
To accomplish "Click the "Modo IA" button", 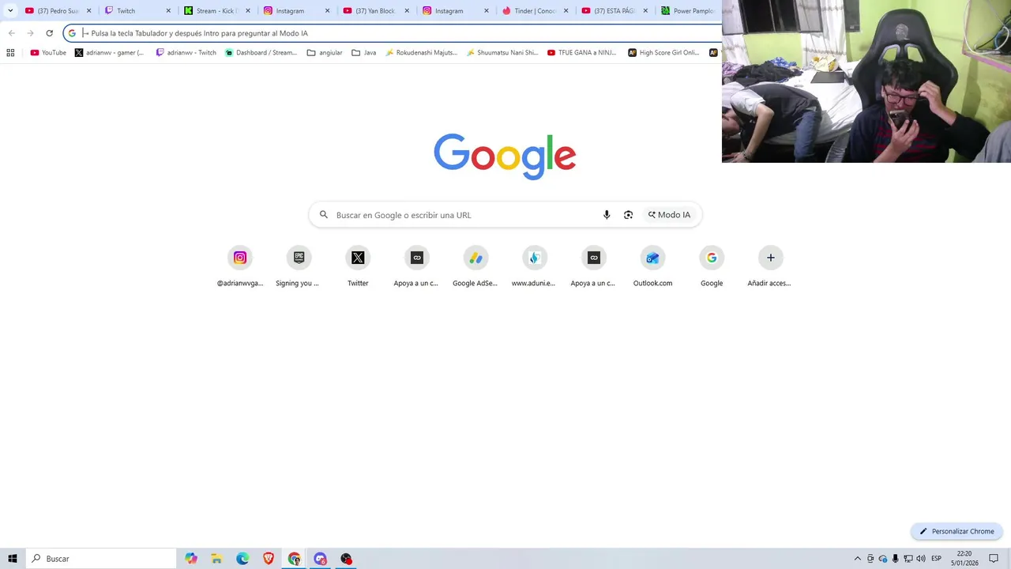I will pyautogui.click(x=669, y=215).
